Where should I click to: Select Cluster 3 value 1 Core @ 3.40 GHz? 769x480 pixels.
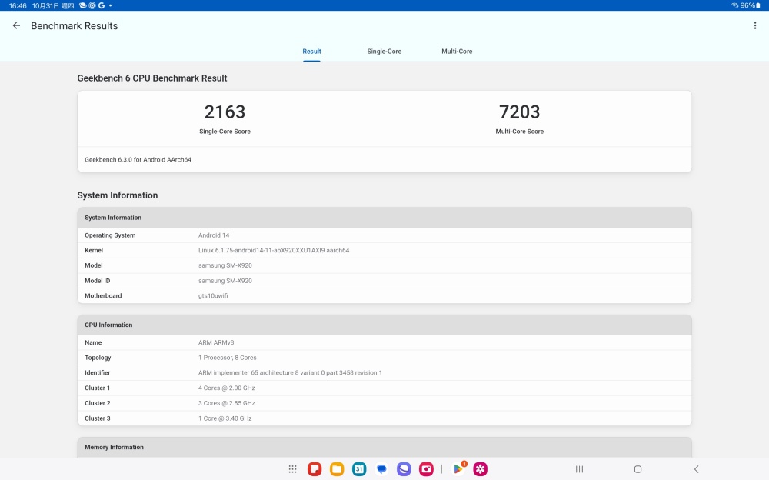click(225, 418)
